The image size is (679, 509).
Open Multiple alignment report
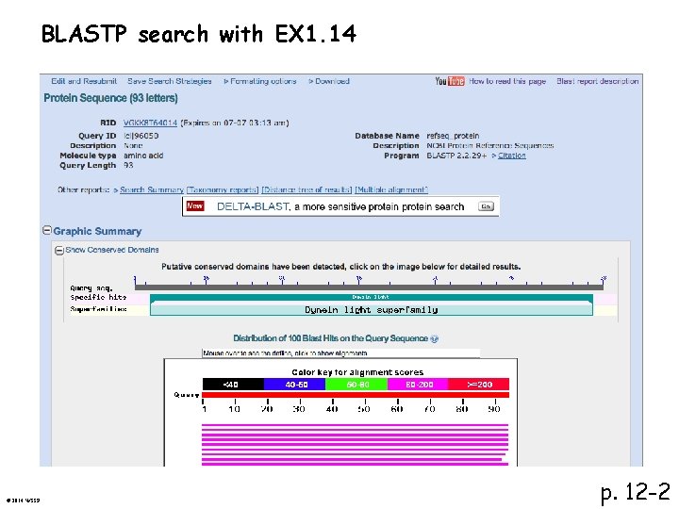[x=391, y=189]
